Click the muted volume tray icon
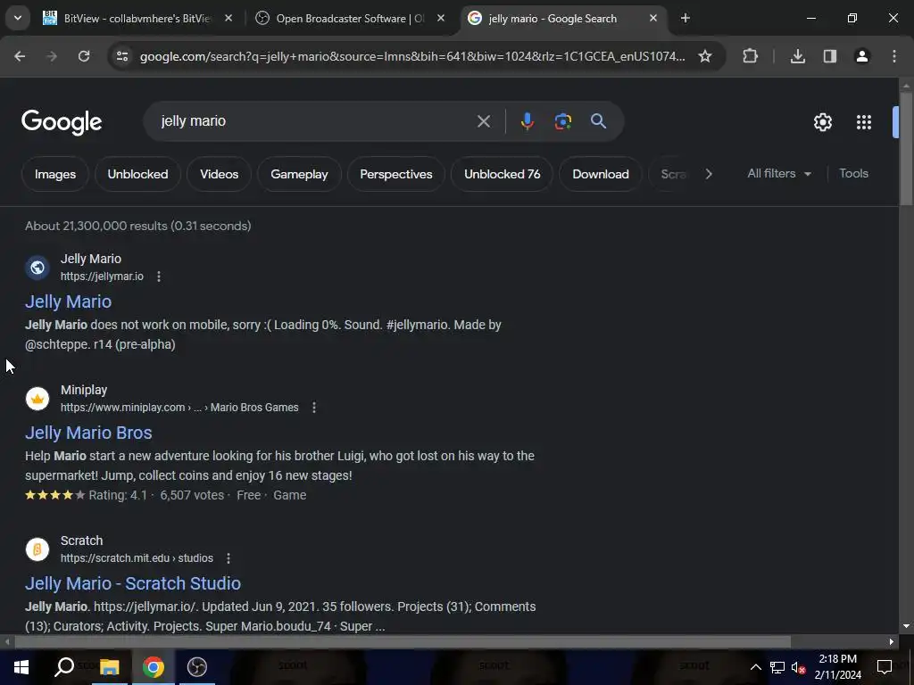The width and height of the screenshot is (914, 685). coord(798,667)
